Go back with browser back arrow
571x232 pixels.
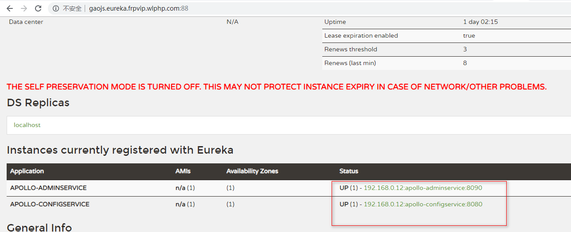click(10, 8)
